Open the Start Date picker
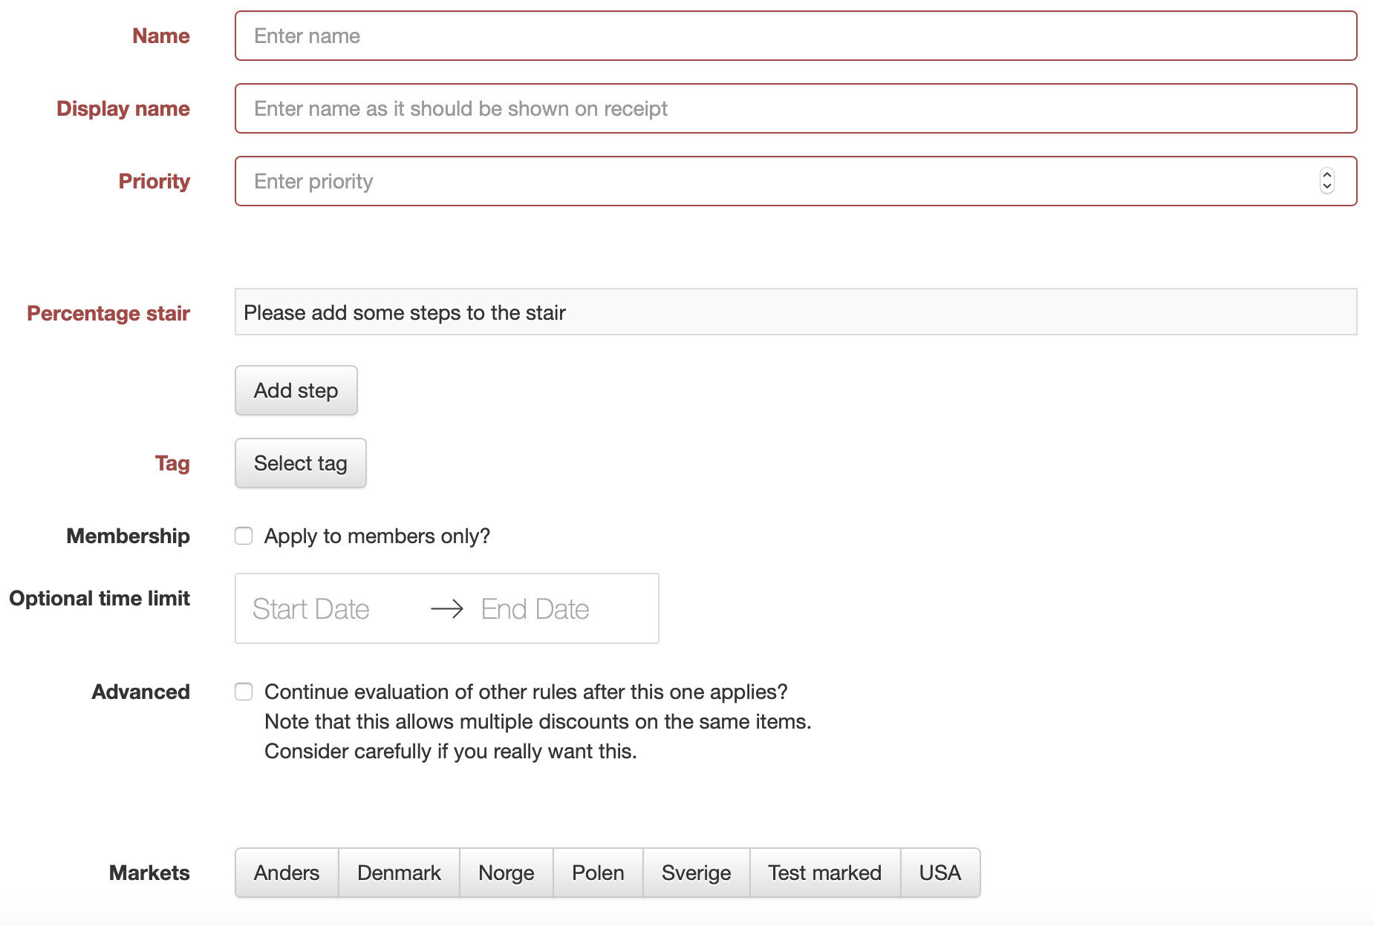Screen dimensions: 1374x926 [311, 609]
